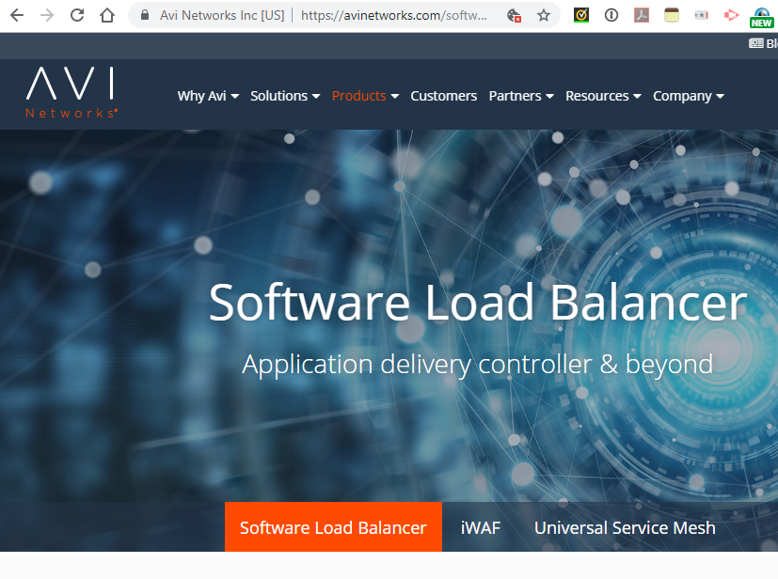Click the URL text in the address bar

coord(394,15)
